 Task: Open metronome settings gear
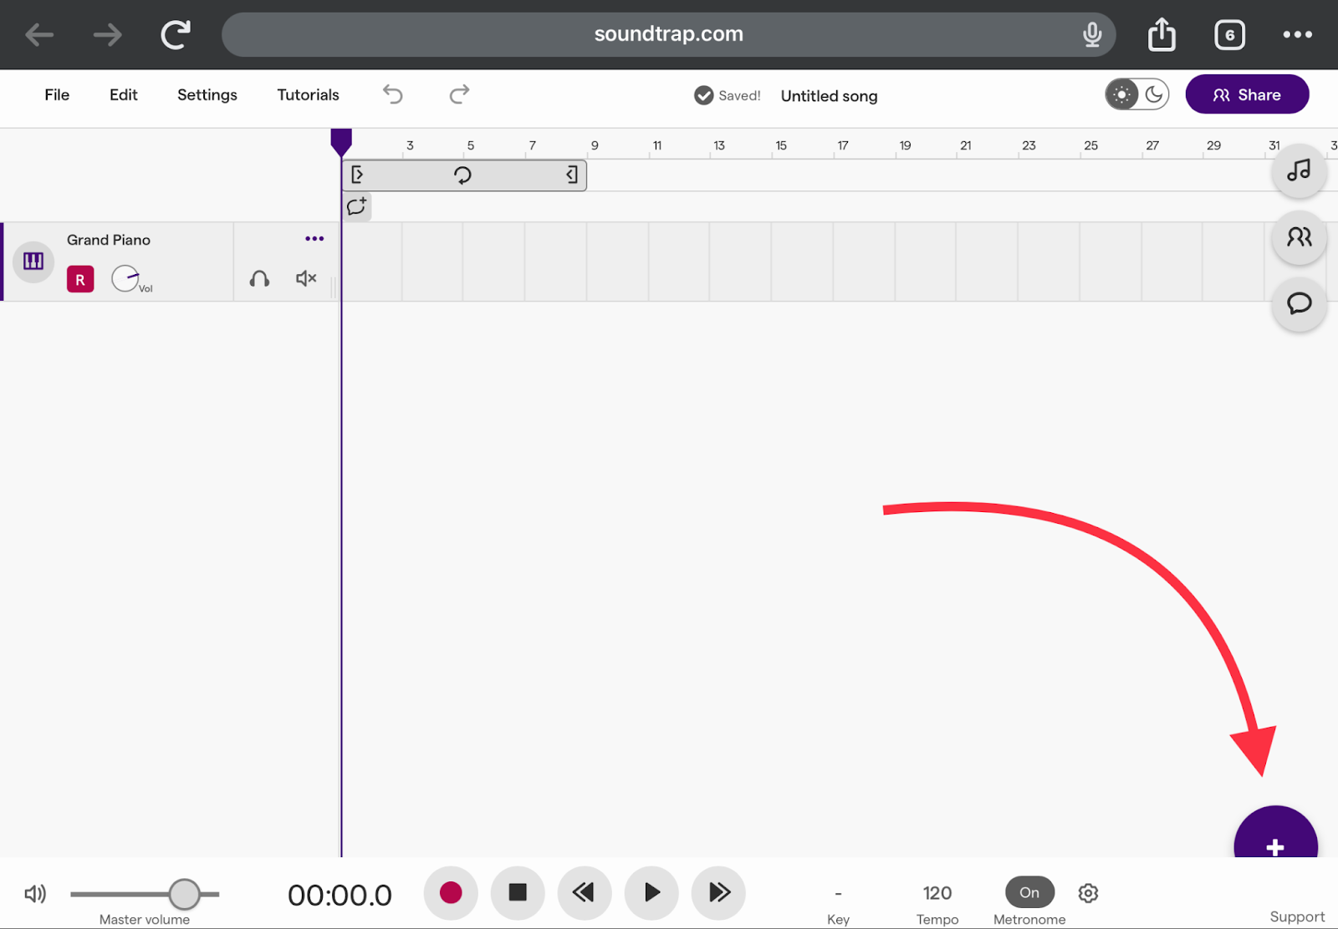[x=1088, y=893]
